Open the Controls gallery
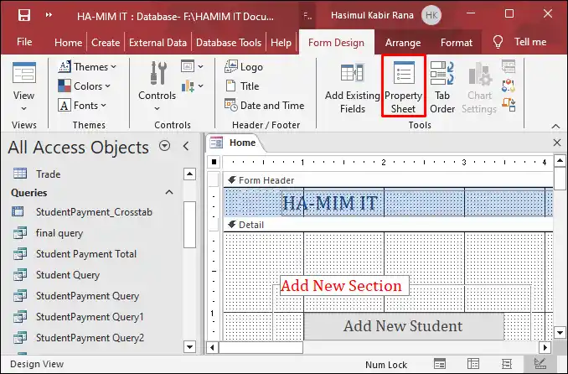This screenshot has width=568, height=374. click(x=157, y=86)
